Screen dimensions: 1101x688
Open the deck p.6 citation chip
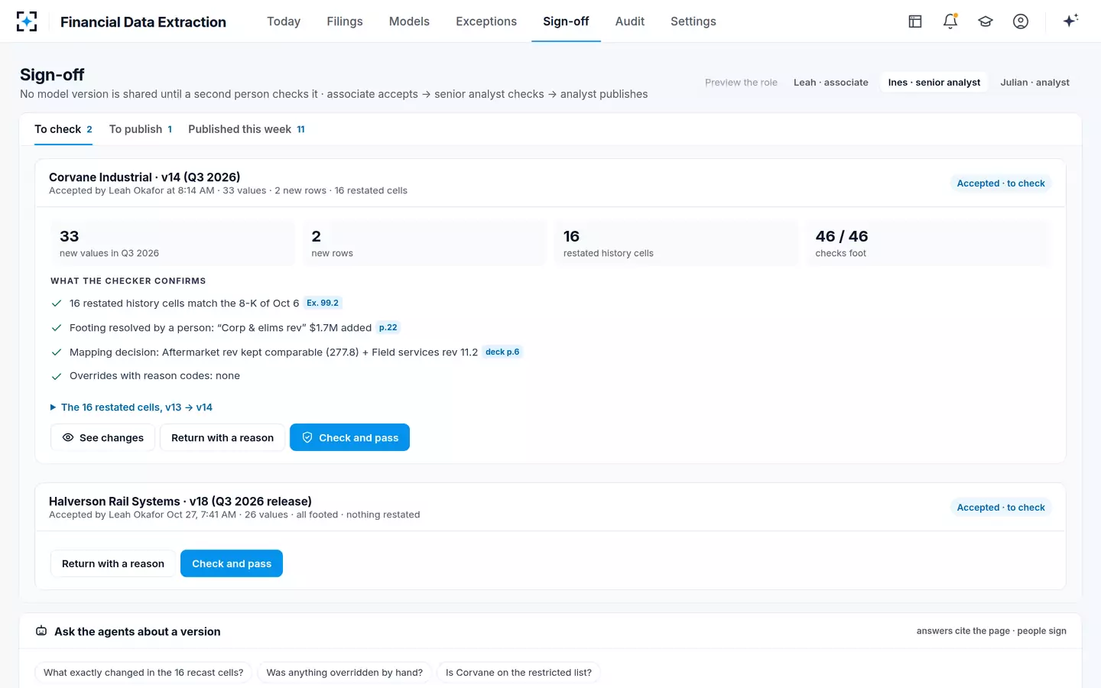point(502,352)
